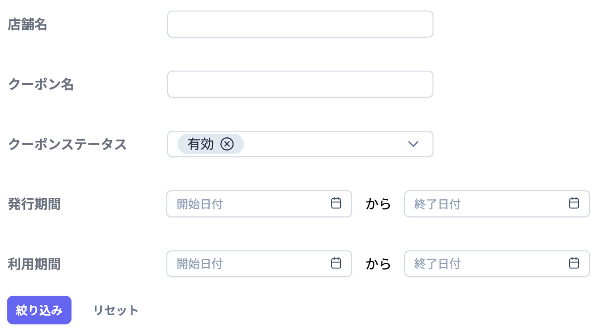Click the リセット reset link
Image resolution: width=608 pixels, height=335 pixels.
[x=115, y=310]
